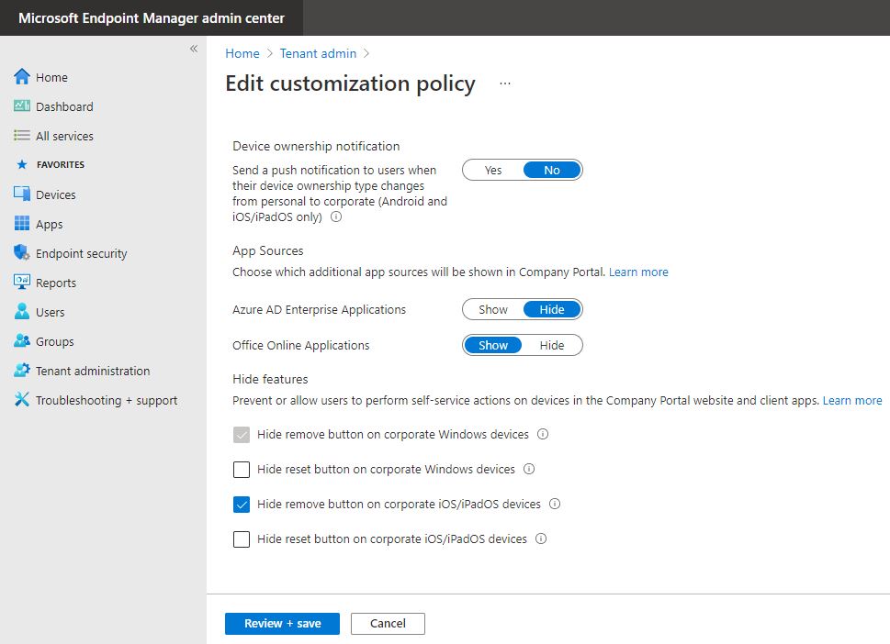The width and height of the screenshot is (890, 644).
Task: Click the Device ownership notification heading
Action: click(316, 146)
